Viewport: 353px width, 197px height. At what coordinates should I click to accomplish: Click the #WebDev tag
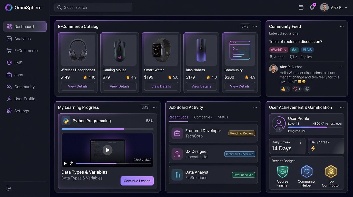point(279,50)
